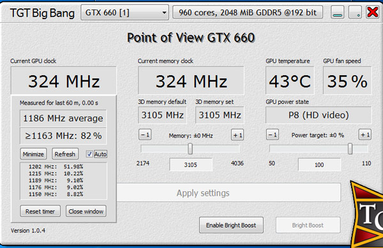383x248 pixels.
Task: Reset the measurement timer
Action: 40,211
